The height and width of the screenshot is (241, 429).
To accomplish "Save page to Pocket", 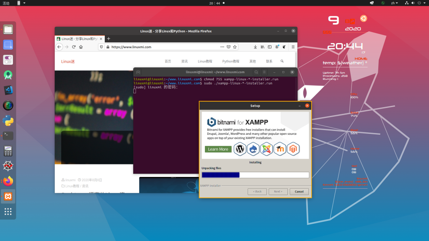I will (228, 47).
